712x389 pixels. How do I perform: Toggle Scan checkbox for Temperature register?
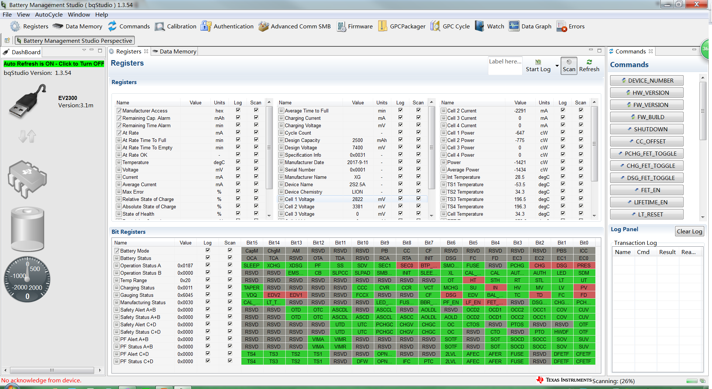click(x=256, y=162)
